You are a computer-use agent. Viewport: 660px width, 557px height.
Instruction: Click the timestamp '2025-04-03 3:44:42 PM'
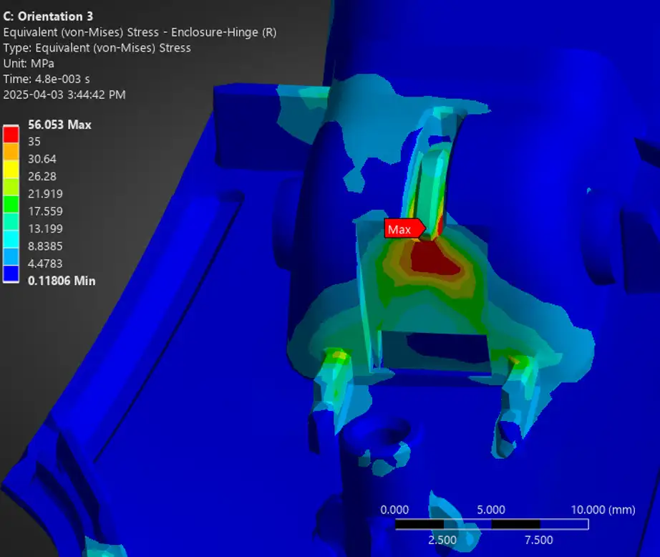tap(64, 95)
